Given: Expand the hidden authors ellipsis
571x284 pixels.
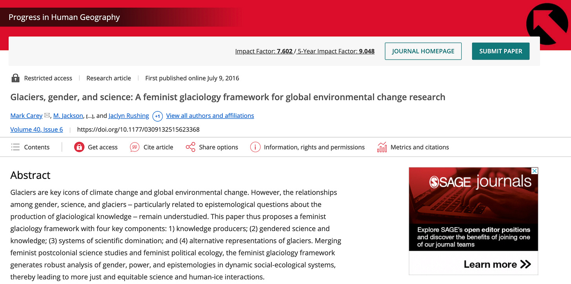Looking at the screenshot, I should pyautogui.click(x=89, y=116).
